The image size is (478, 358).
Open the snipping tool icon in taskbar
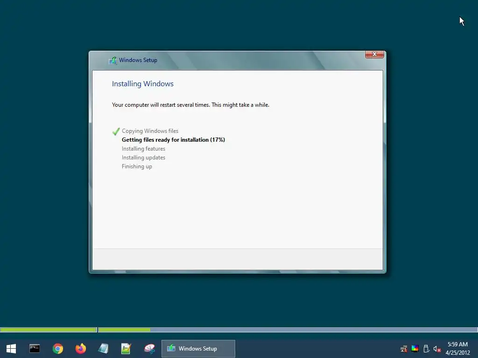pyautogui.click(x=149, y=349)
